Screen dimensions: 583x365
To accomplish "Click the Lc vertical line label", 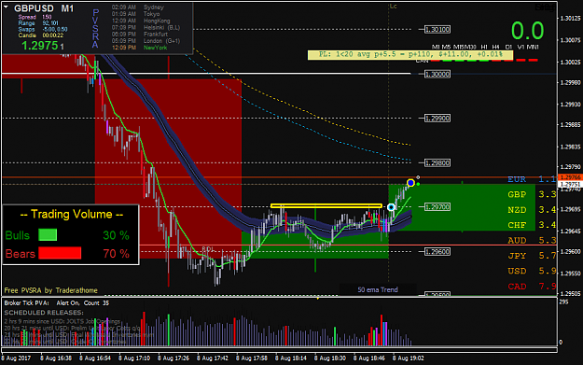I will (393, 7).
